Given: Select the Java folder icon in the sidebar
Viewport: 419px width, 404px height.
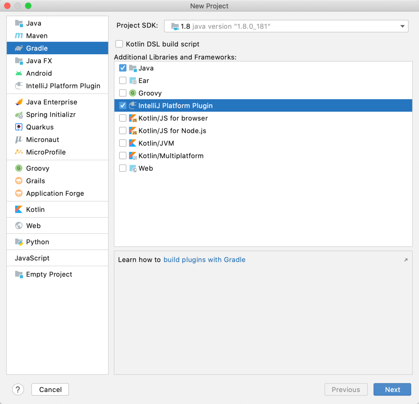Looking at the screenshot, I should [x=19, y=23].
